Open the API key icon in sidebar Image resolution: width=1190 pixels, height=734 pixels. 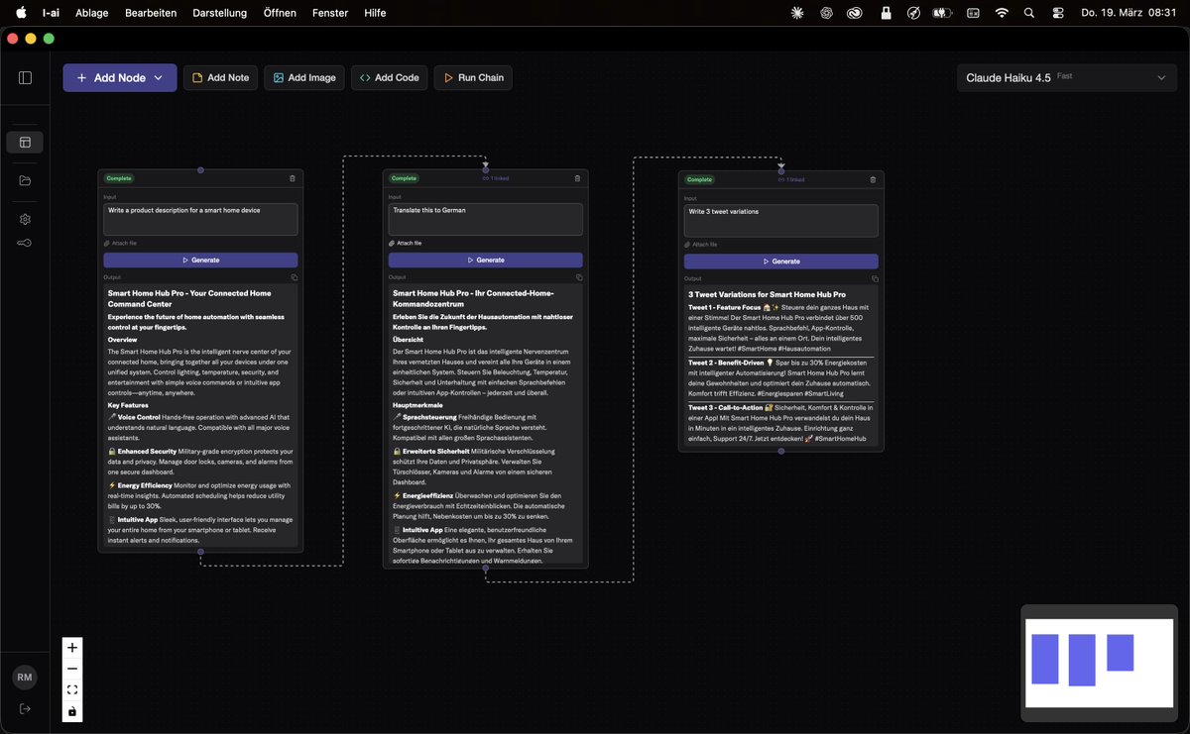click(25, 243)
